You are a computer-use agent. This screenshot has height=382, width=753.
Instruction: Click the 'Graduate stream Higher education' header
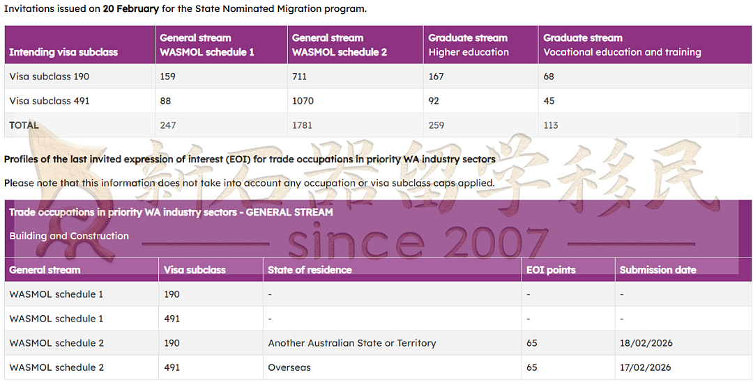tap(469, 45)
